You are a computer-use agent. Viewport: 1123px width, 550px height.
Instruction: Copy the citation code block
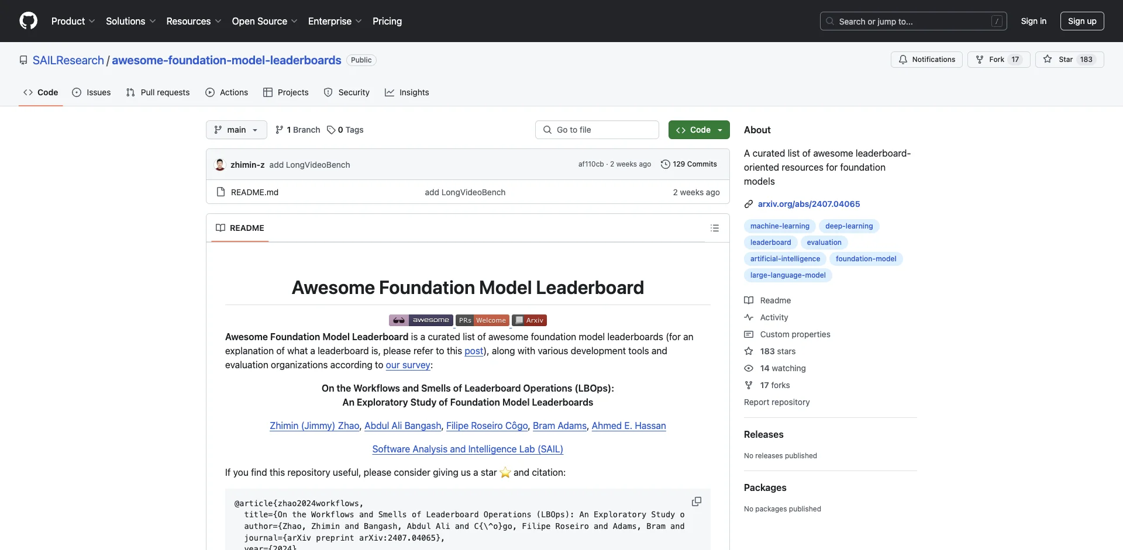tap(696, 501)
